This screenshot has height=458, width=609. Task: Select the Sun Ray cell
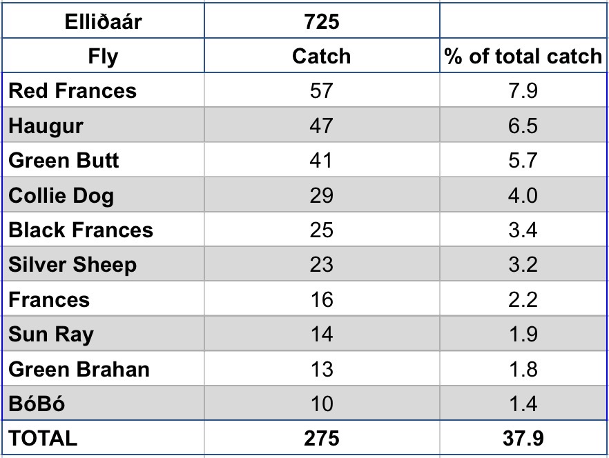(x=51, y=335)
